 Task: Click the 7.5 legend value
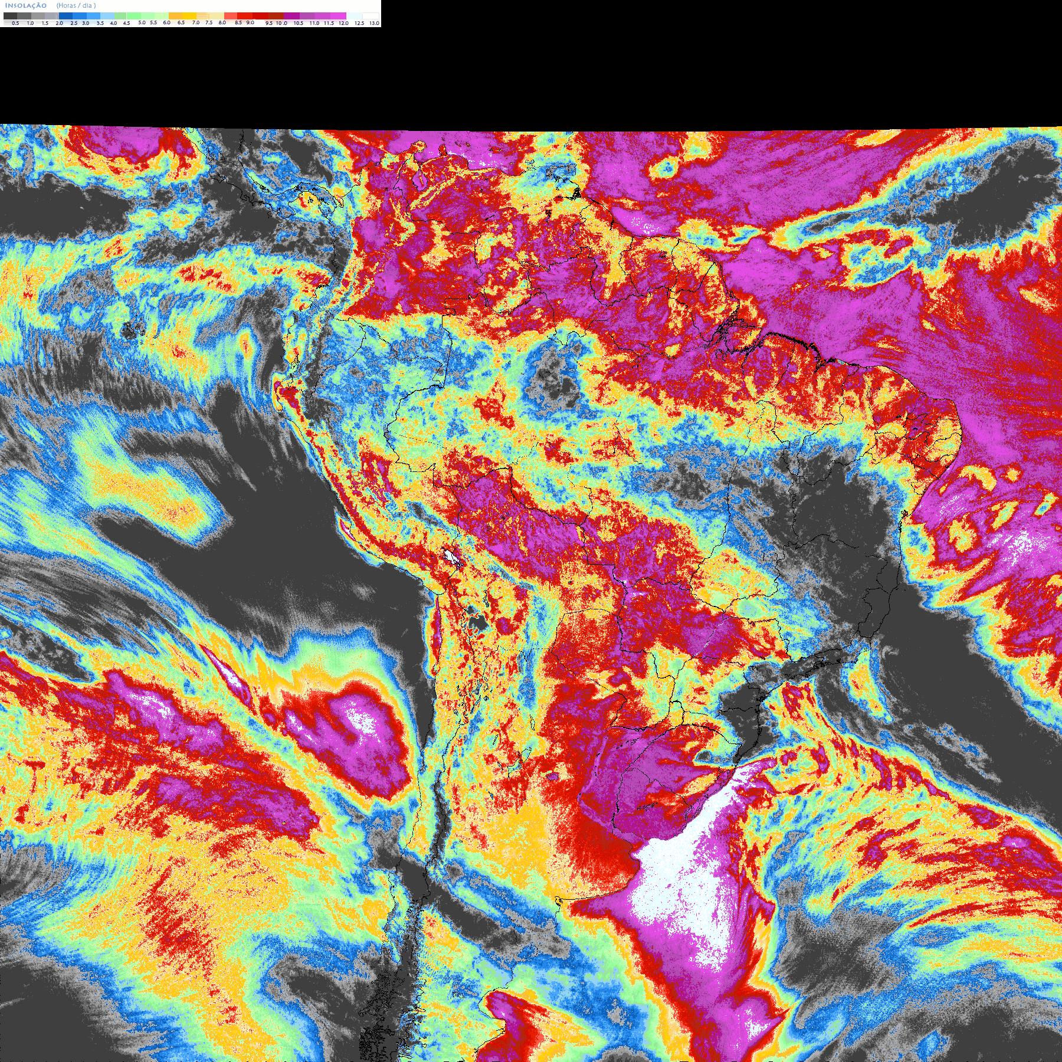pyautogui.click(x=209, y=22)
